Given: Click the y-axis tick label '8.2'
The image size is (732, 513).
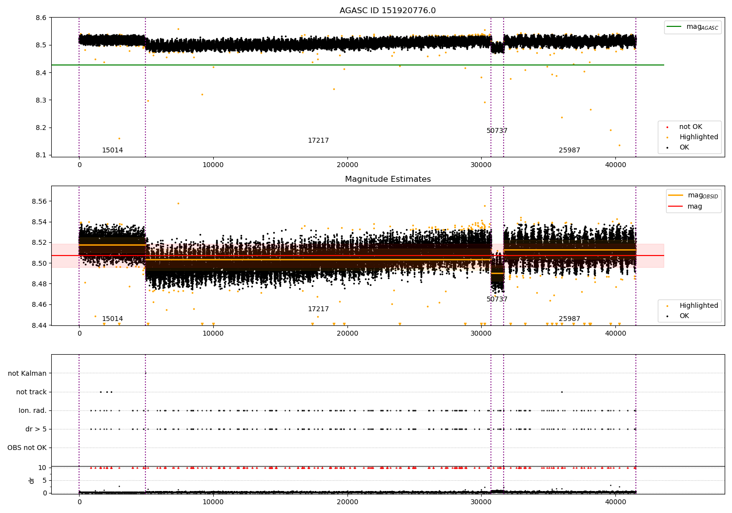Looking at the screenshot, I should point(41,128).
